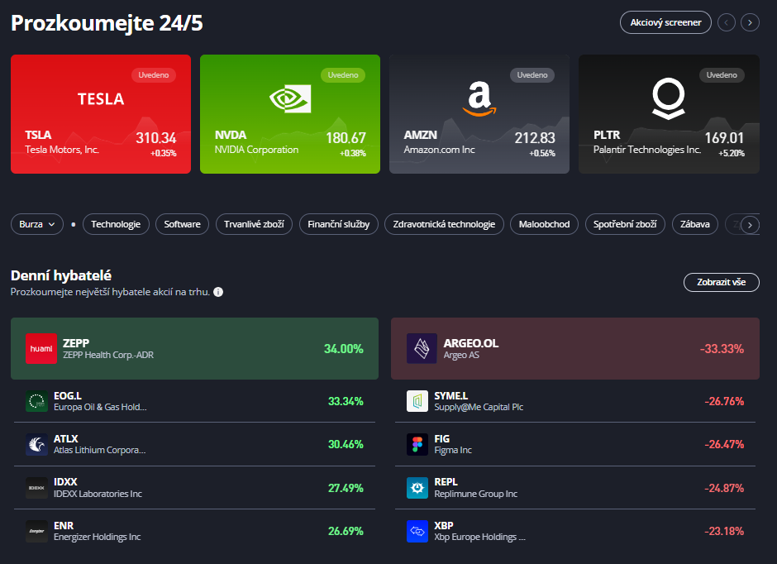
Task: Click the NVIDIA eye logo
Action: click(290, 98)
